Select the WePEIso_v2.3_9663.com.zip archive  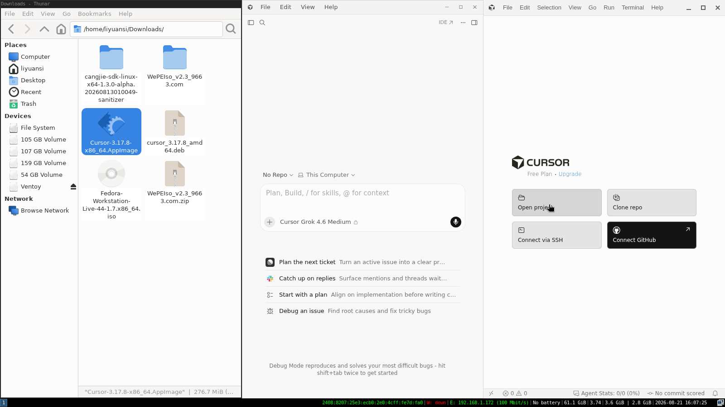(x=175, y=182)
